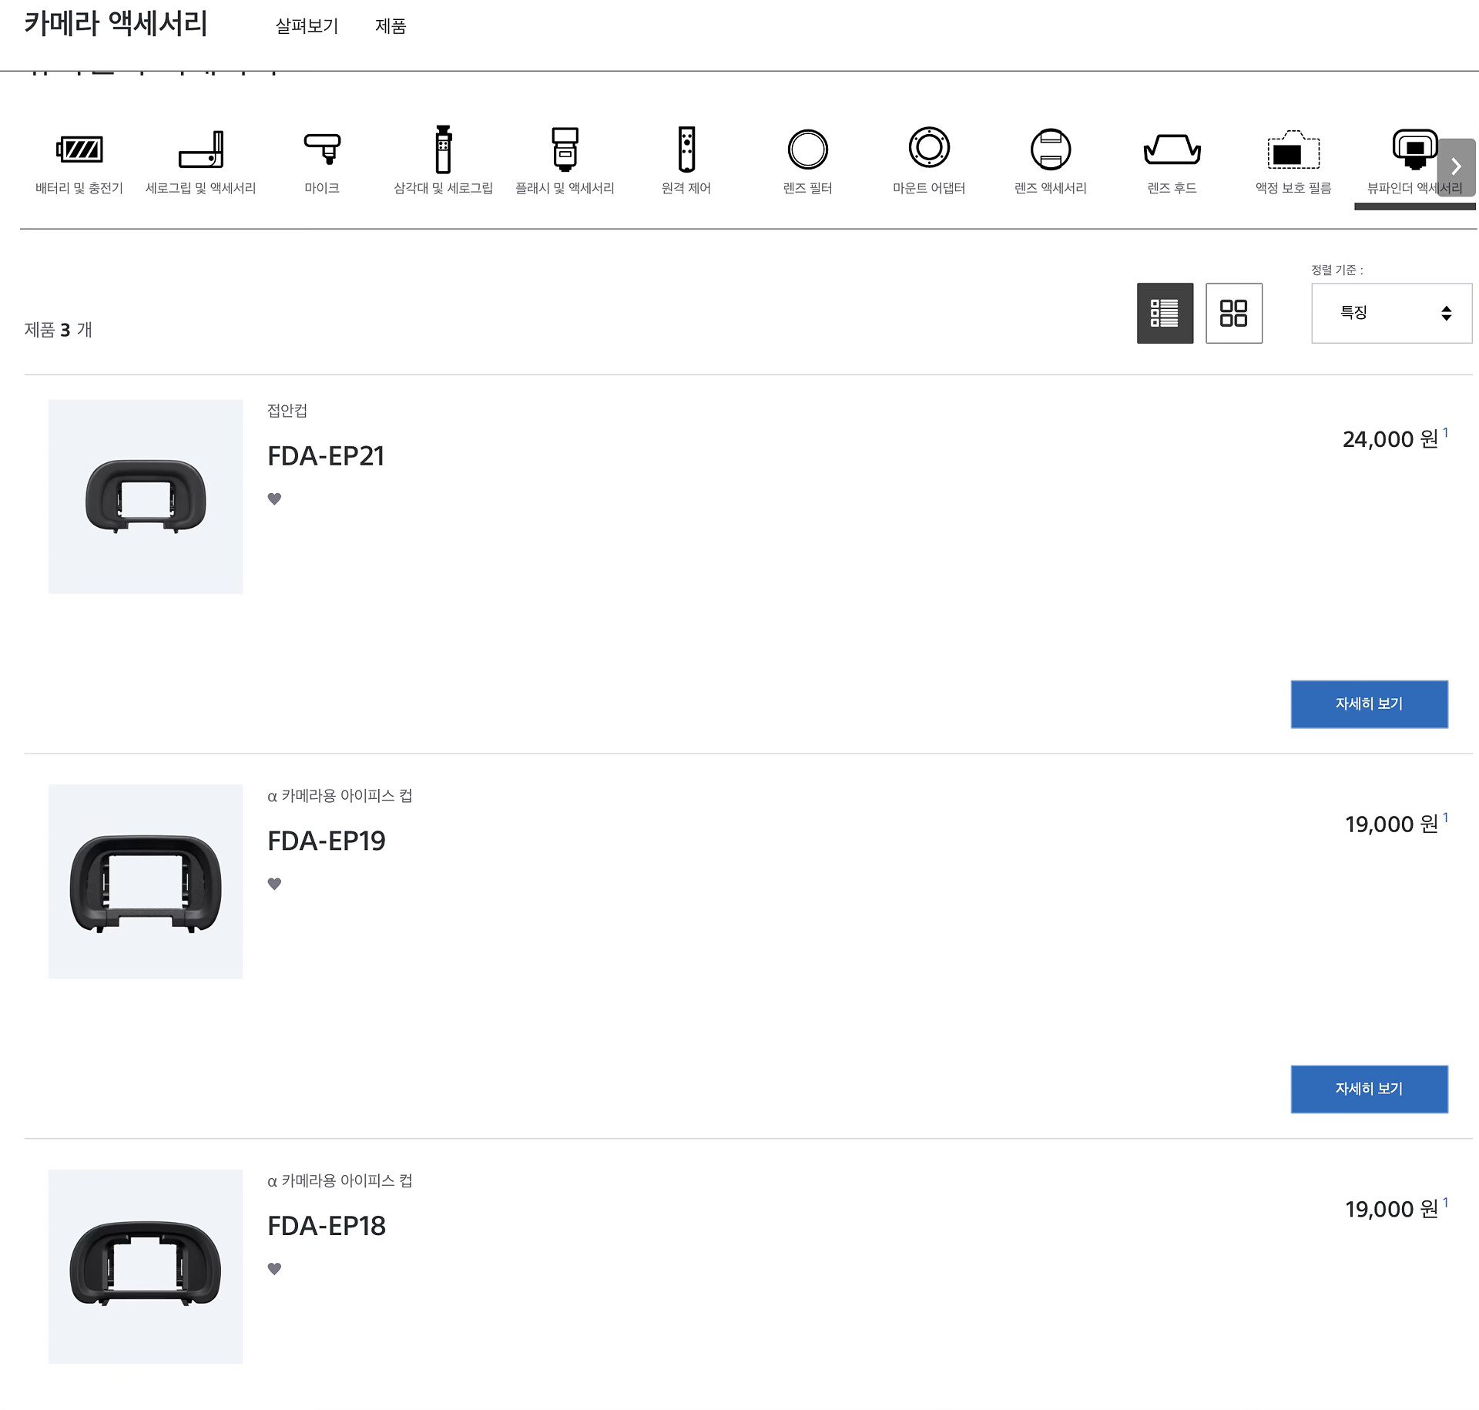
Task: Click 자세히 보기 button for FDA-EP19
Action: tap(1369, 1089)
